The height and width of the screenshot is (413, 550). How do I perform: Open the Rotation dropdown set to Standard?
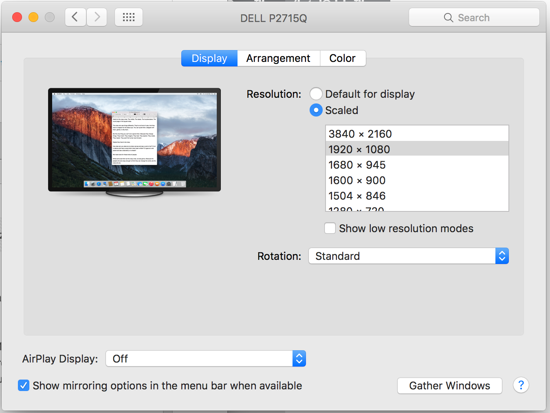[409, 256]
